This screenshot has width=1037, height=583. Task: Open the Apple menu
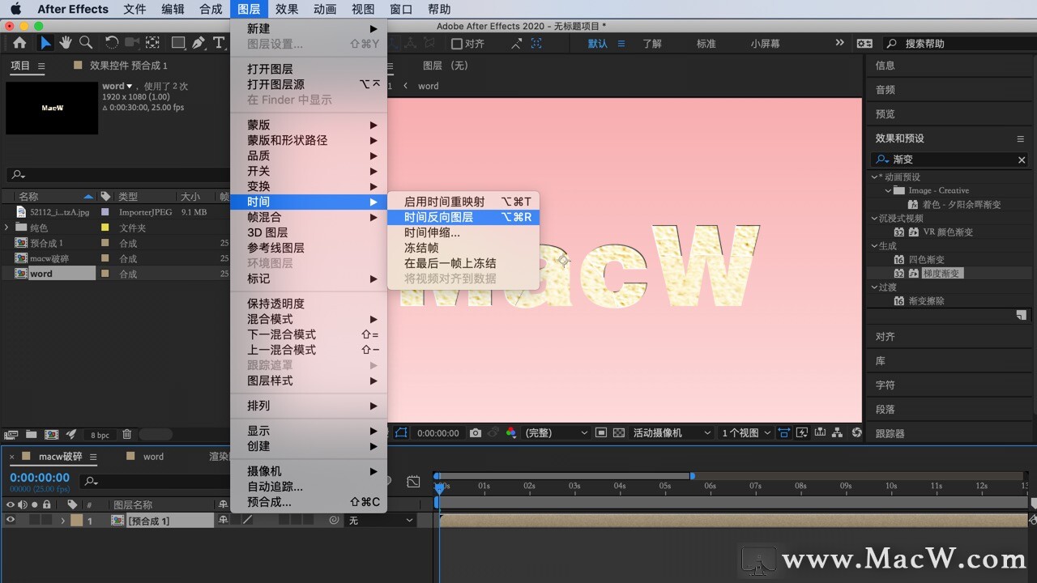point(15,9)
